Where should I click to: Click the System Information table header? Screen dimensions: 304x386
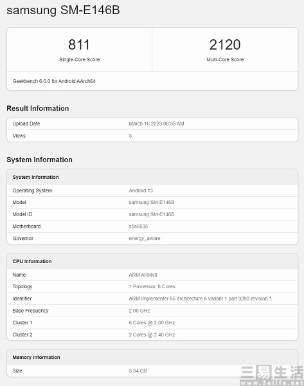[x=35, y=177]
